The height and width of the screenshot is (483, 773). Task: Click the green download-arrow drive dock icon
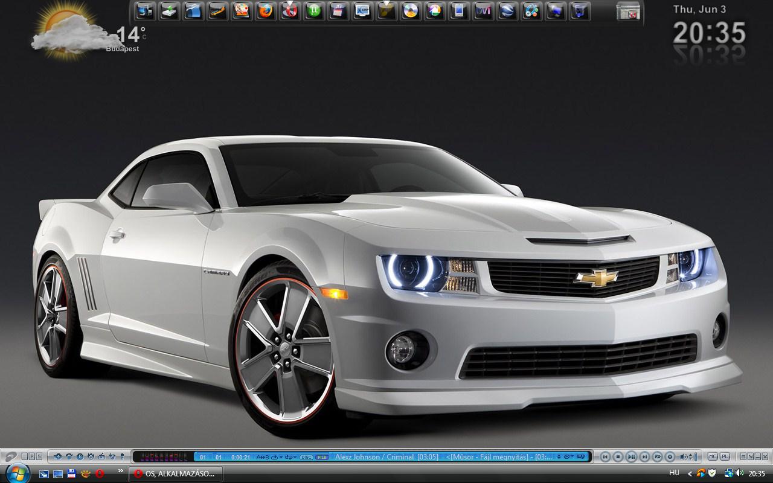[169, 10]
